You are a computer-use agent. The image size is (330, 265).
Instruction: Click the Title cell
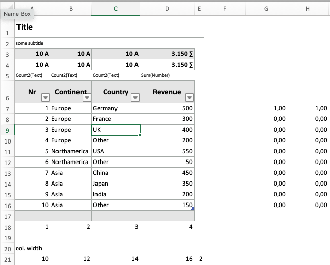coord(109,27)
